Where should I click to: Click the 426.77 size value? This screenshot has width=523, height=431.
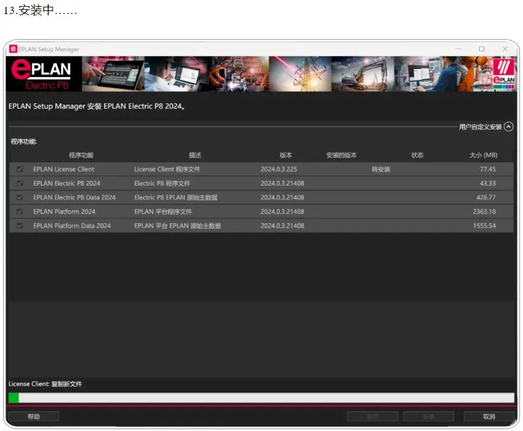486,197
